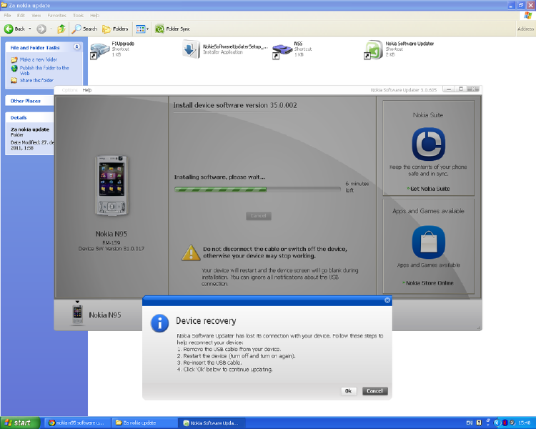Screen dimensions: 536x429
Task: Click 'Install device software version 35.0.002' heading
Action: [235, 105]
